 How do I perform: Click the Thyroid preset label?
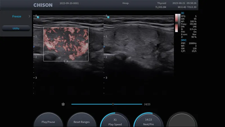click(161, 3)
